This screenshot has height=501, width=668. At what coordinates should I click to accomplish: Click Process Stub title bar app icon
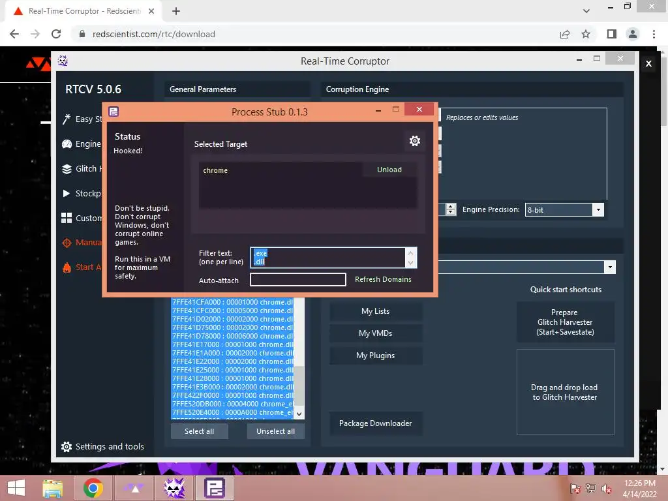(114, 112)
